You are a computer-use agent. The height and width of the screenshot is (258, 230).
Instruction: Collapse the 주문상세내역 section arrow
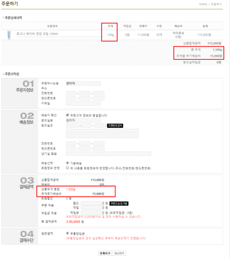(x=3, y=18)
